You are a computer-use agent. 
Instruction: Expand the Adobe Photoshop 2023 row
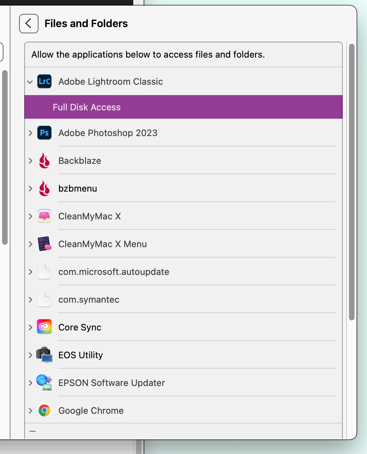[x=31, y=133]
